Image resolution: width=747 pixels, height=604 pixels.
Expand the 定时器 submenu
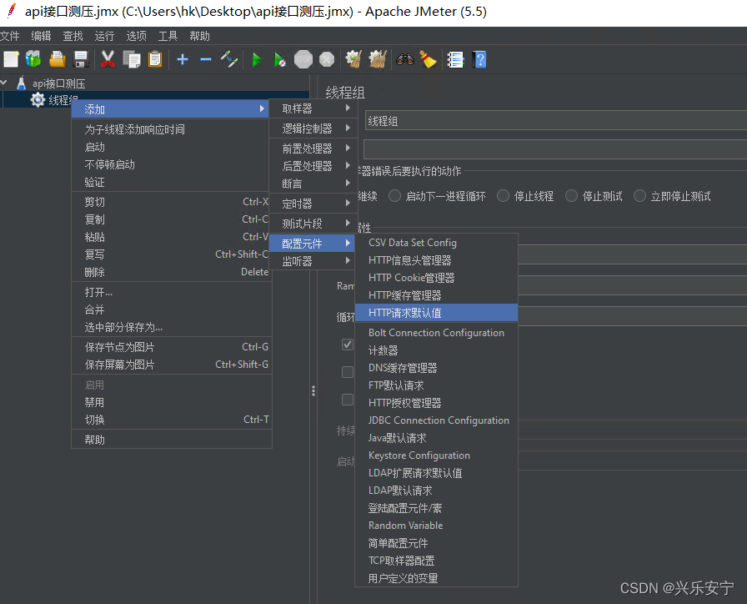click(313, 204)
